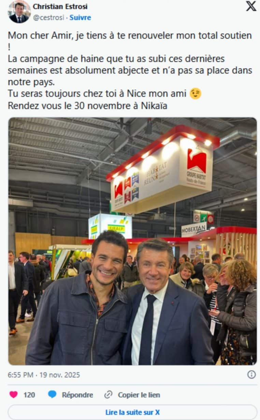
Task: Click the tweet text starting Mon cher Amir
Action: (130, 70)
